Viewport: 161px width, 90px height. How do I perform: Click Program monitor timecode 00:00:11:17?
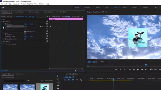point(93,62)
